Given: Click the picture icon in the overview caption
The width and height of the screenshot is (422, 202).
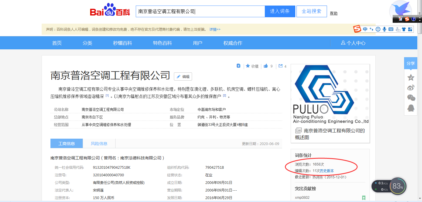Looking at the screenshot, I should [298, 130].
